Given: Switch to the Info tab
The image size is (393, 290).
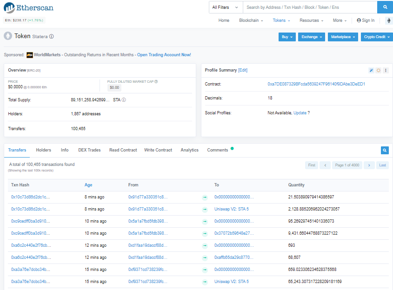Looking at the screenshot, I should tap(65, 150).
